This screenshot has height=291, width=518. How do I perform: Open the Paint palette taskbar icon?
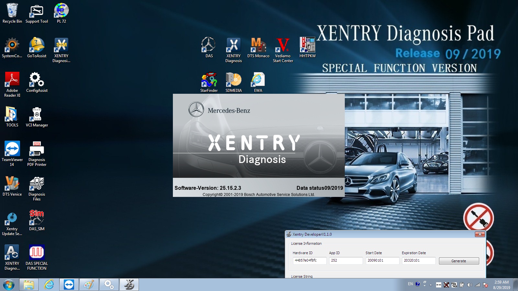pos(89,285)
